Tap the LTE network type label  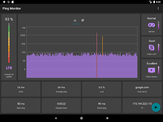tap(9, 68)
